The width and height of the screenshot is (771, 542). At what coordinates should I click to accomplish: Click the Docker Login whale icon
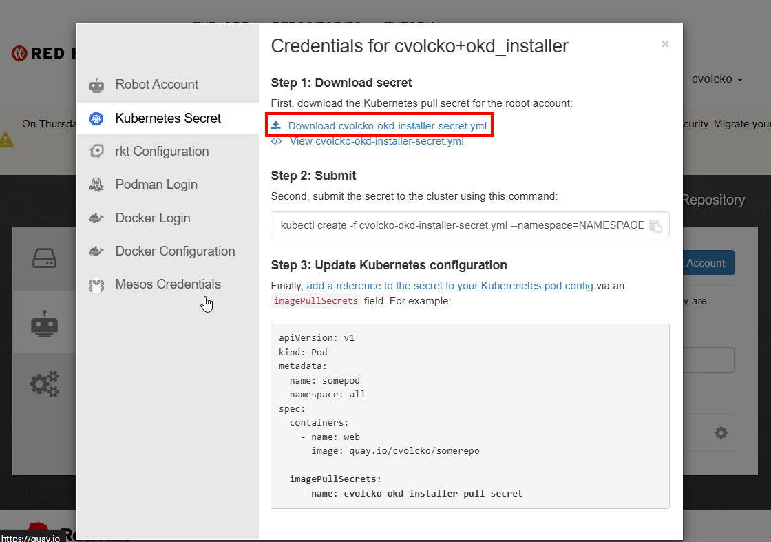click(96, 218)
